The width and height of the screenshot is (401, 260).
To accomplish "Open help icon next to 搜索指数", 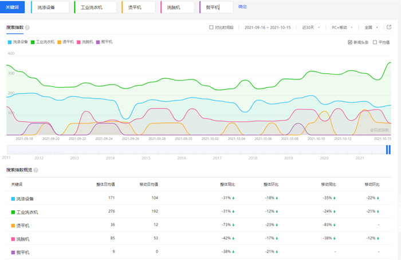I will point(27,27).
